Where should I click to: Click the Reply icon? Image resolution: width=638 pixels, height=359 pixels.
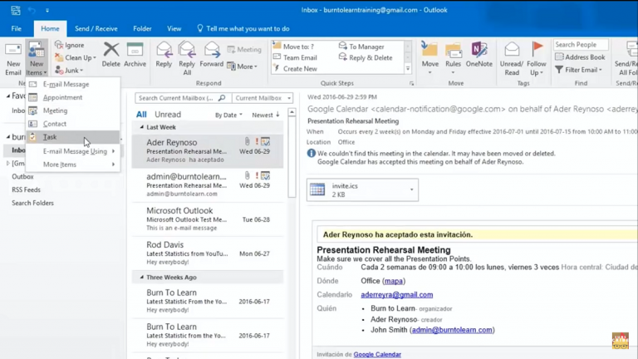coord(164,50)
